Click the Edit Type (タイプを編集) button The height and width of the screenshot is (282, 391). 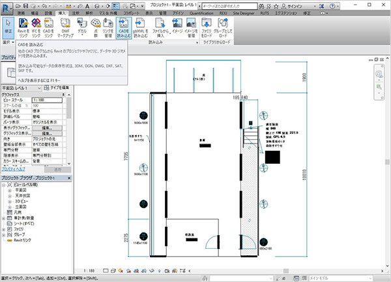click(57, 88)
